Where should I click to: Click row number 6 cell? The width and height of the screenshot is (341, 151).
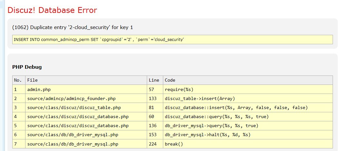pyautogui.click(x=19, y=135)
